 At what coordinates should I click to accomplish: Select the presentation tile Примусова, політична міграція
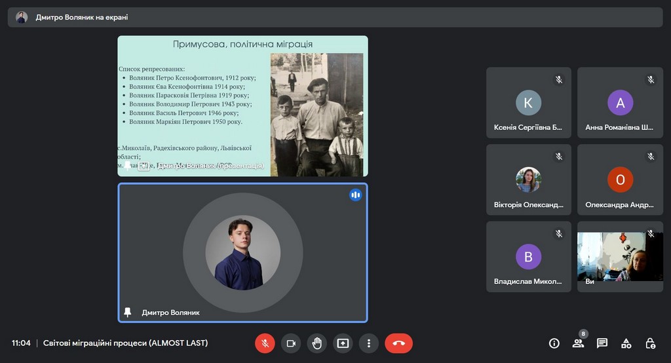[x=242, y=106]
